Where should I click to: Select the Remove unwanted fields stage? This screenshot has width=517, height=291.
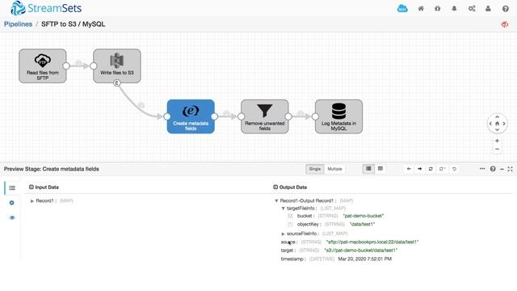point(265,116)
